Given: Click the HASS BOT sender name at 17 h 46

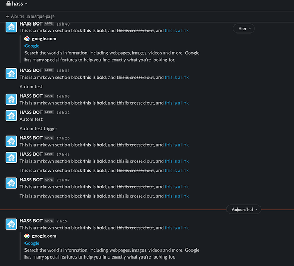Looking at the screenshot, I should coord(31,154).
